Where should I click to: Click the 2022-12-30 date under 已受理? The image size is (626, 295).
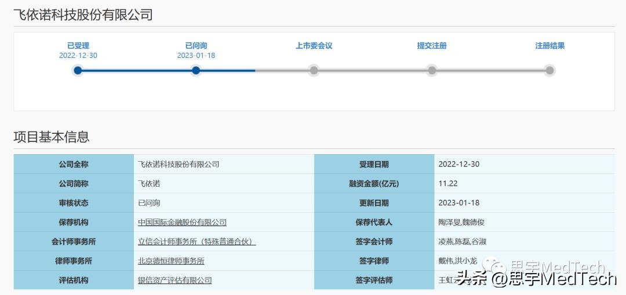click(78, 56)
